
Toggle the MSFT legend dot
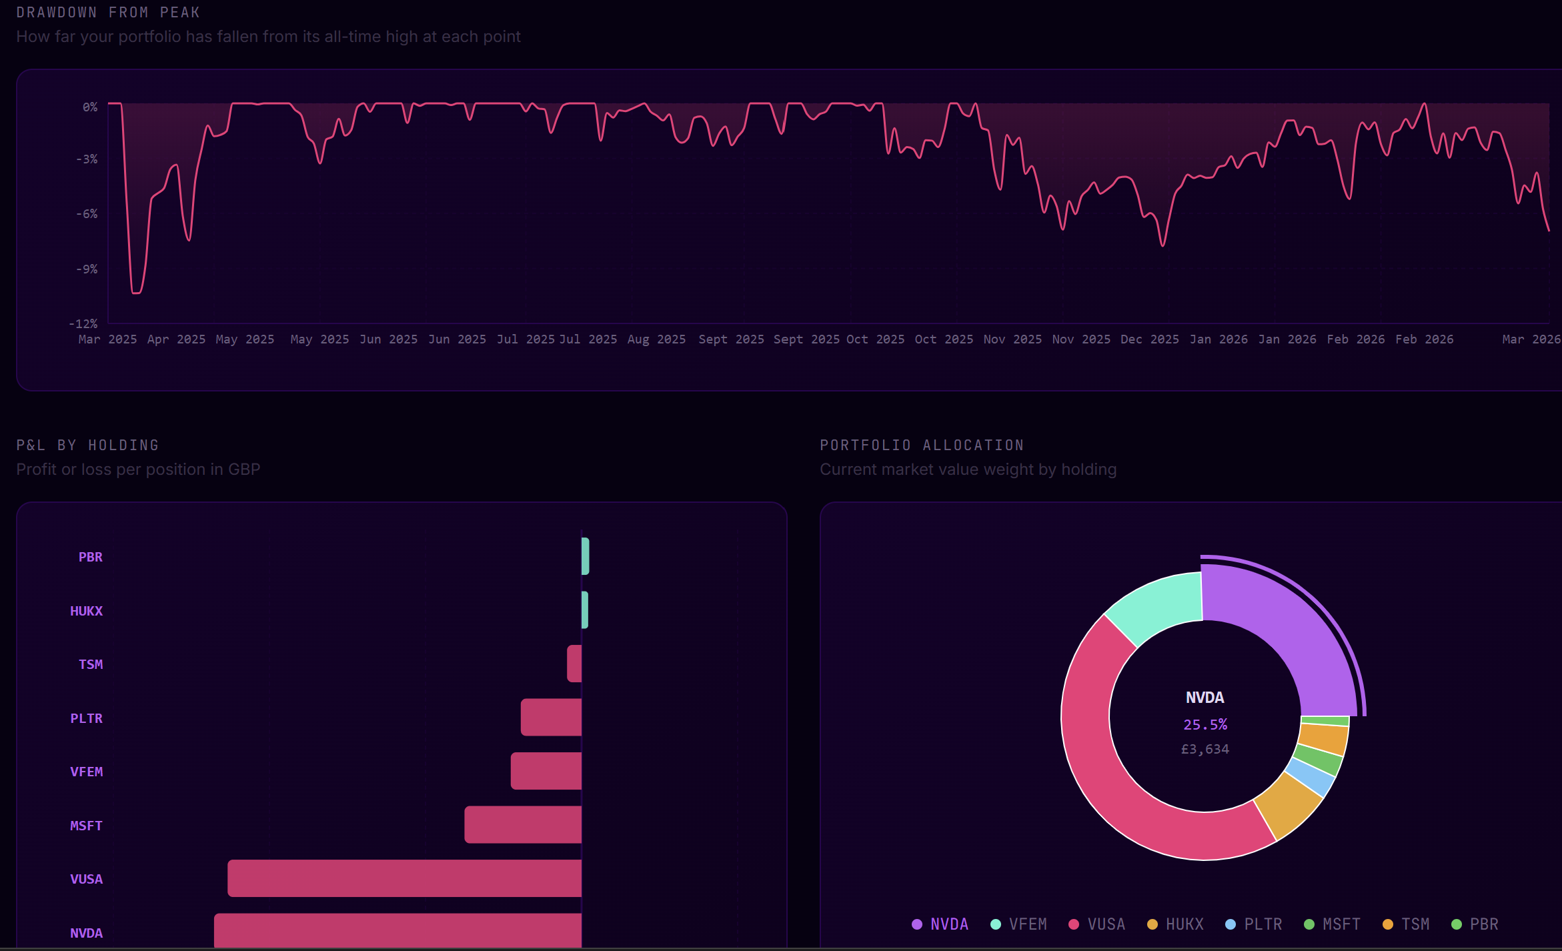(x=1308, y=924)
